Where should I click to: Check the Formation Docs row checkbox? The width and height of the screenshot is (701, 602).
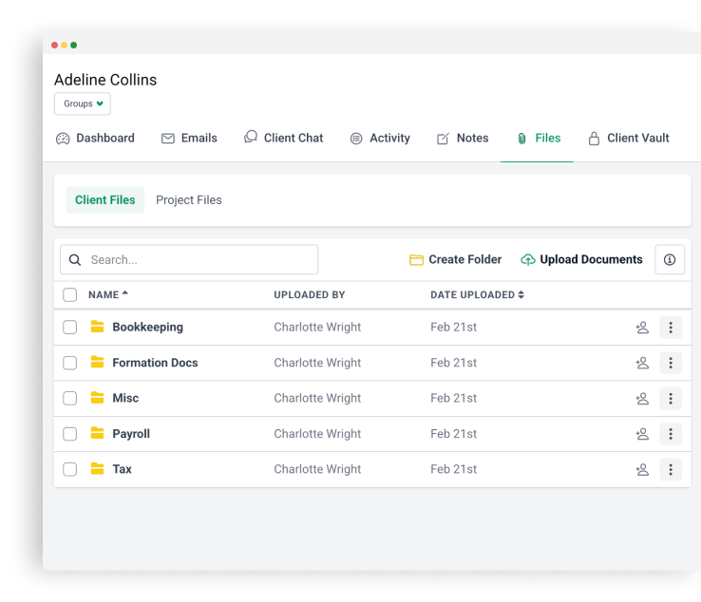(x=69, y=363)
